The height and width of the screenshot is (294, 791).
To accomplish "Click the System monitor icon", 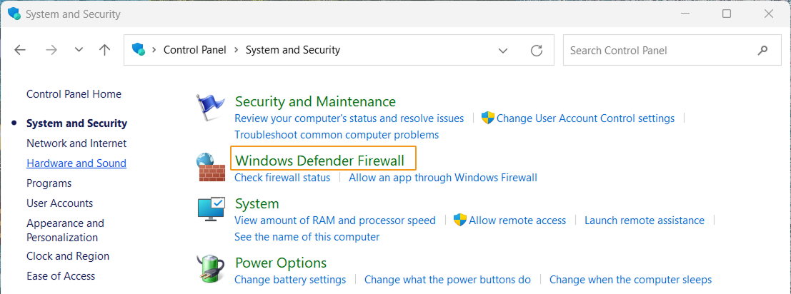I will pyautogui.click(x=211, y=210).
